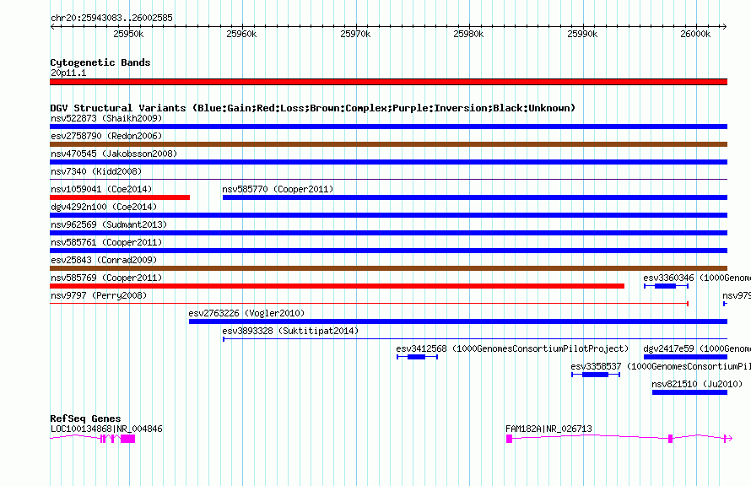The height and width of the screenshot is (486, 751).
Task: Click the brown bar under esv25843
Action: [388, 268]
